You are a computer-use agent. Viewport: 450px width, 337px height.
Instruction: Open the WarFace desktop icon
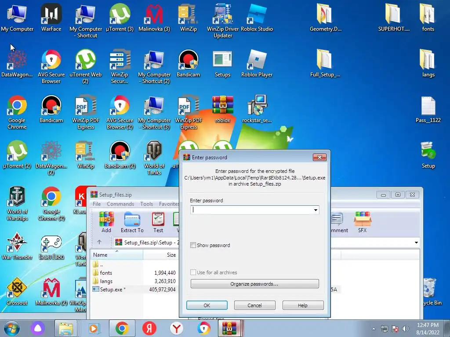51,18
